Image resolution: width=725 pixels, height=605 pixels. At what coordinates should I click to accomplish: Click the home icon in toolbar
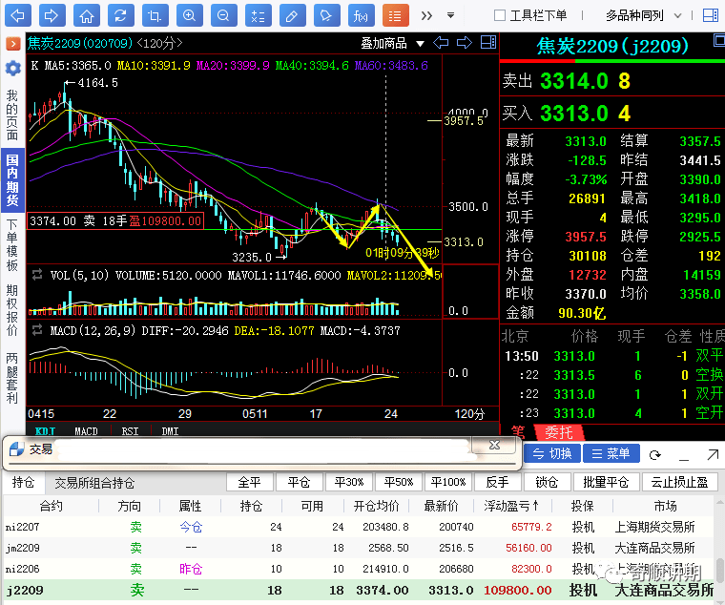[86, 15]
